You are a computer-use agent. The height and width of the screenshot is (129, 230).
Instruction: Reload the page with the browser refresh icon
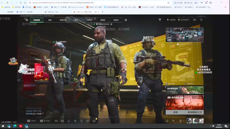tap(20, 3)
